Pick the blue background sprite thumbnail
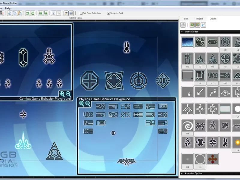The height and width of the screenshot is (180, 240). pyautogui.click(x=187, y=42)
